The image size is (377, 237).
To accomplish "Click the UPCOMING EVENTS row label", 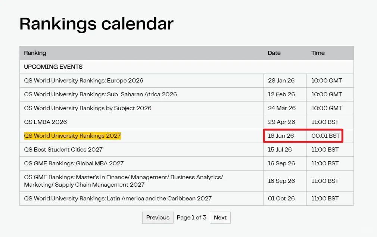I will click(x=53, y=66).
